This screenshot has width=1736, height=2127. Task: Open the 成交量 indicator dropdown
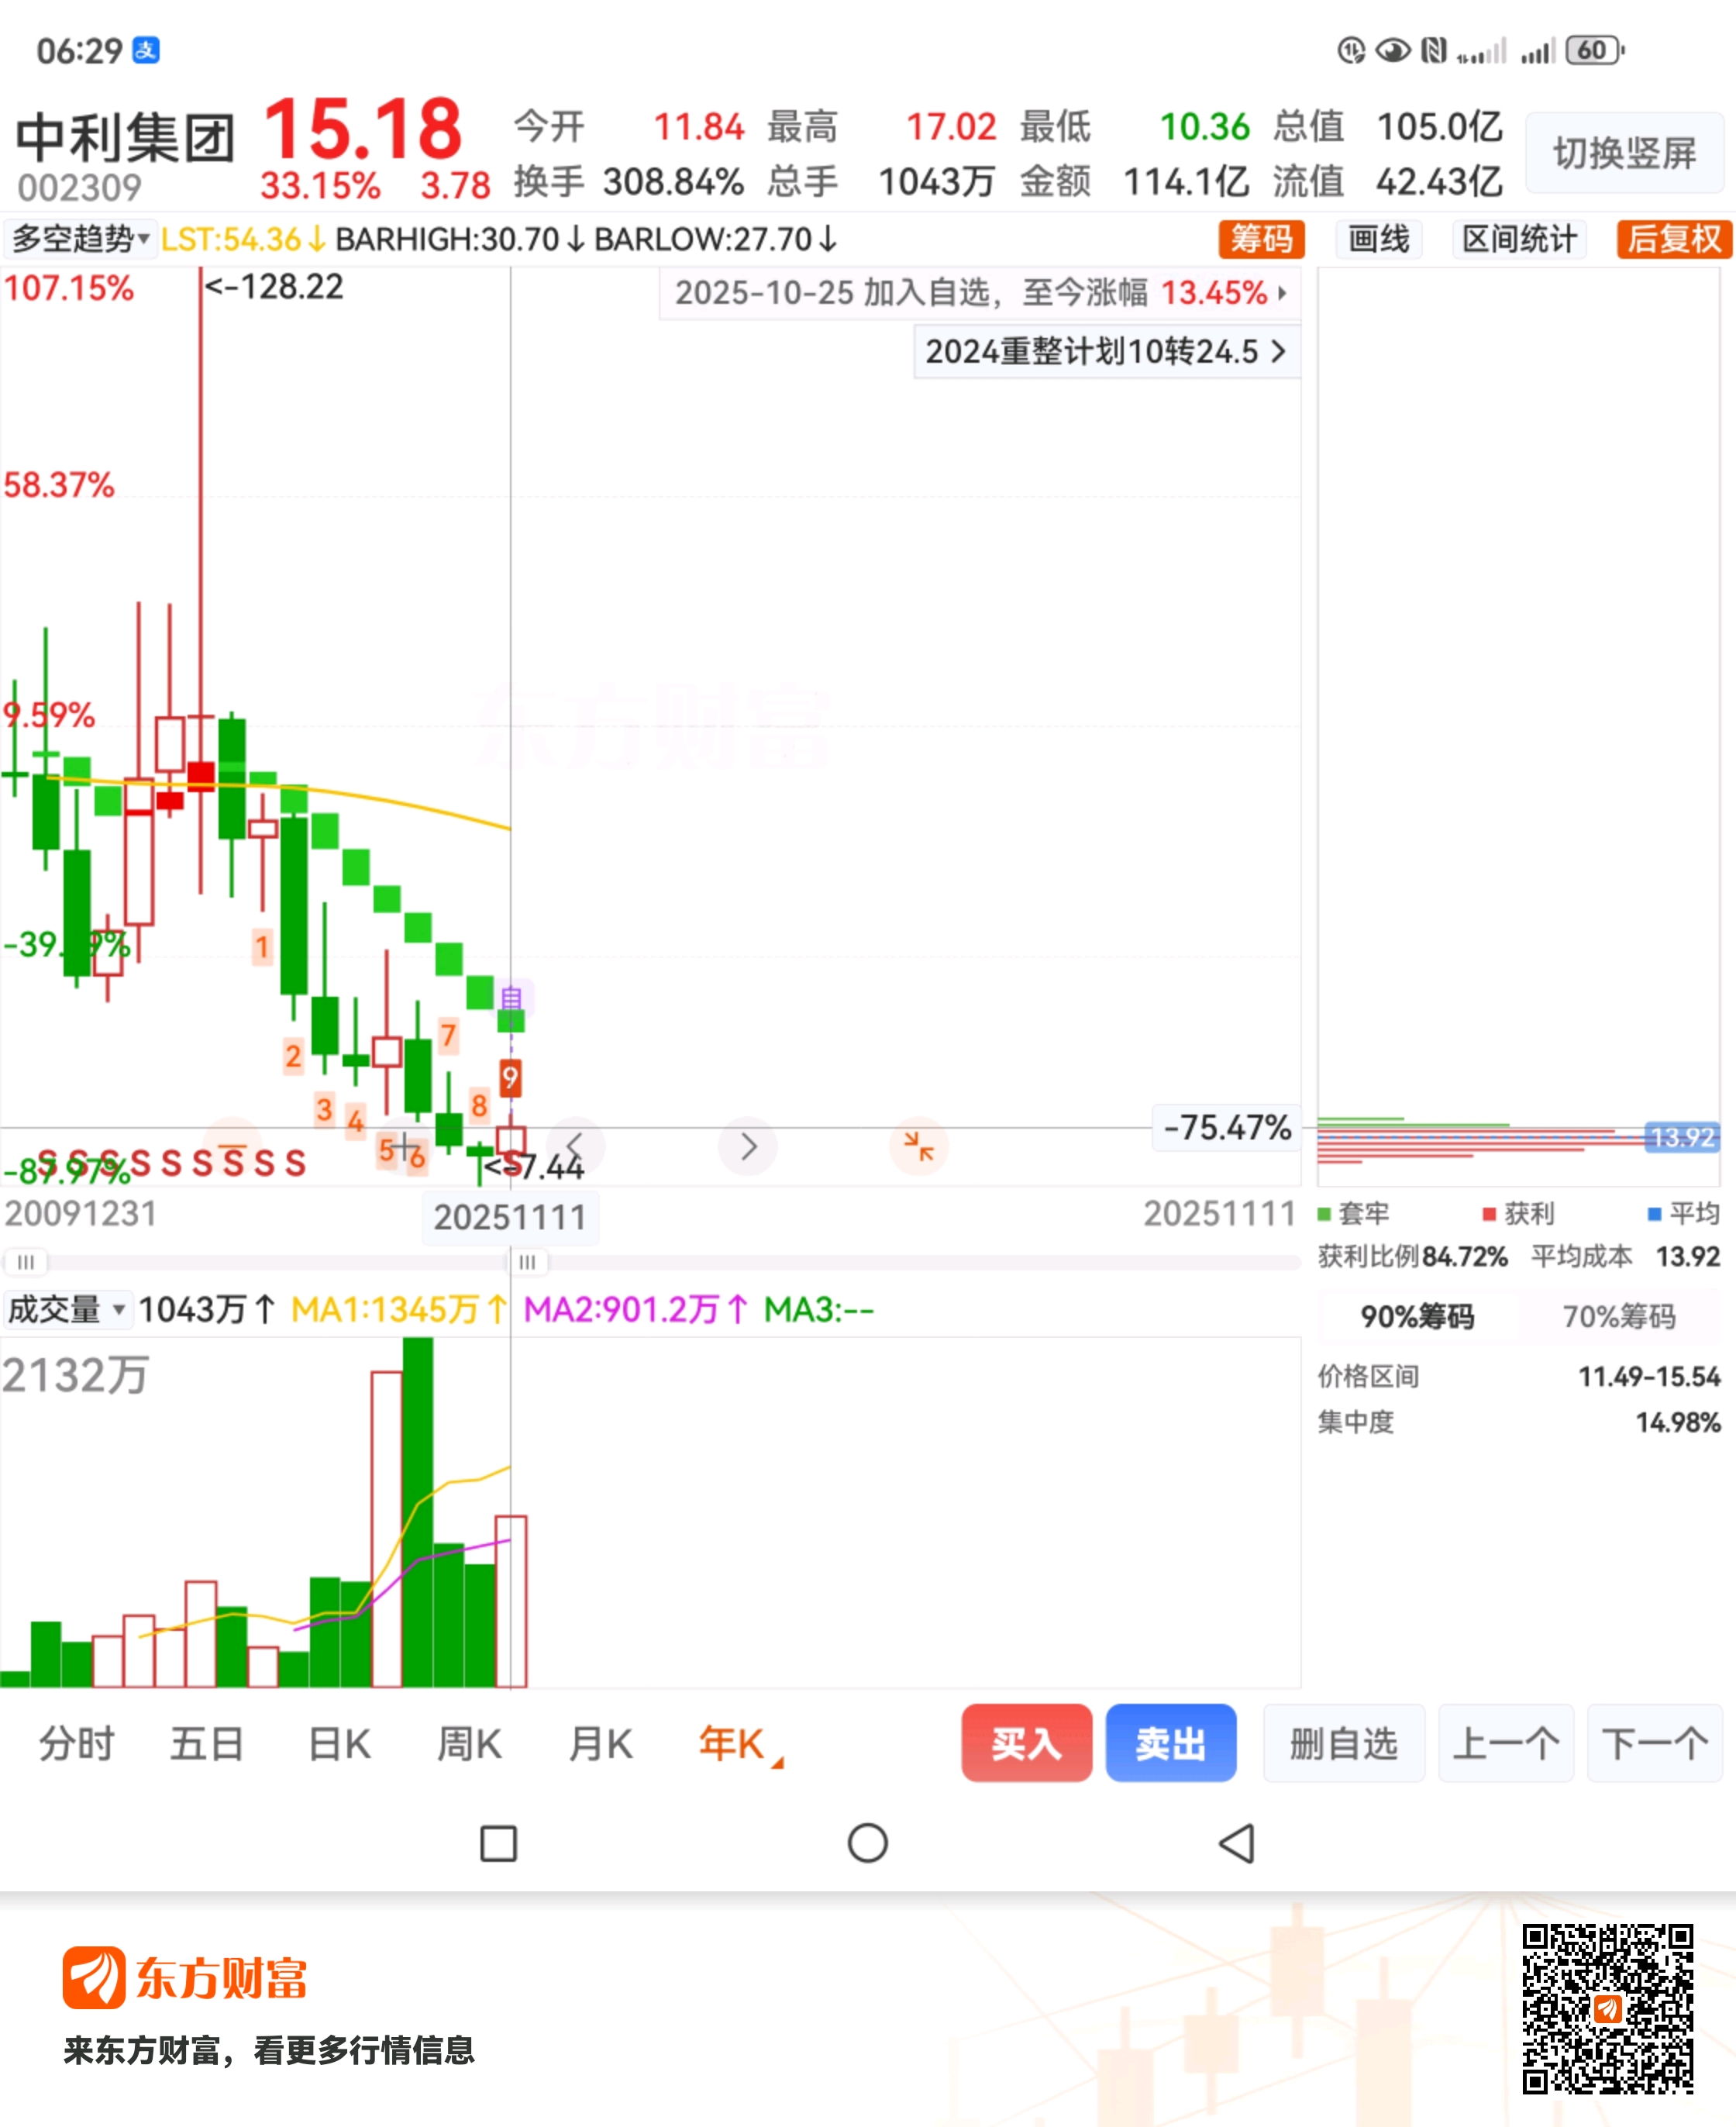pyautogui.click(x=67, y=1309)
